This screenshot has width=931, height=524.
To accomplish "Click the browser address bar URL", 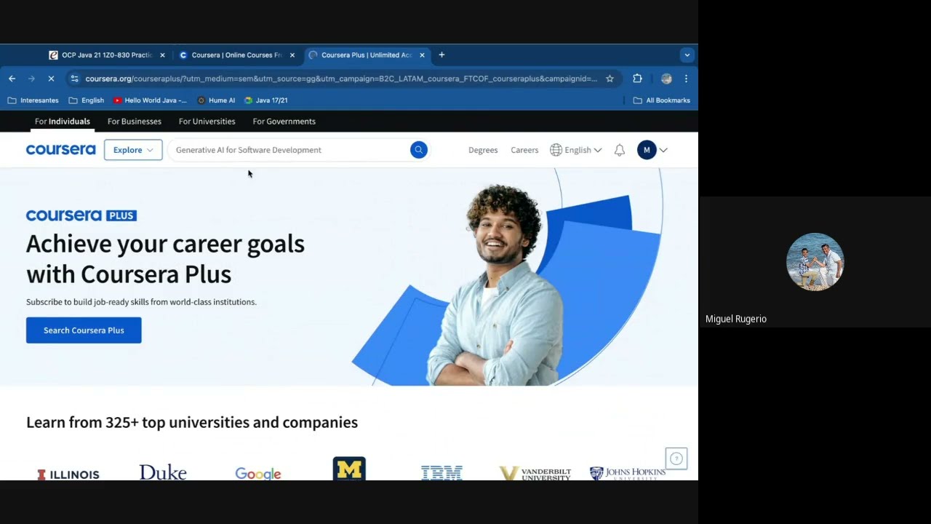I will click(341, 79).
